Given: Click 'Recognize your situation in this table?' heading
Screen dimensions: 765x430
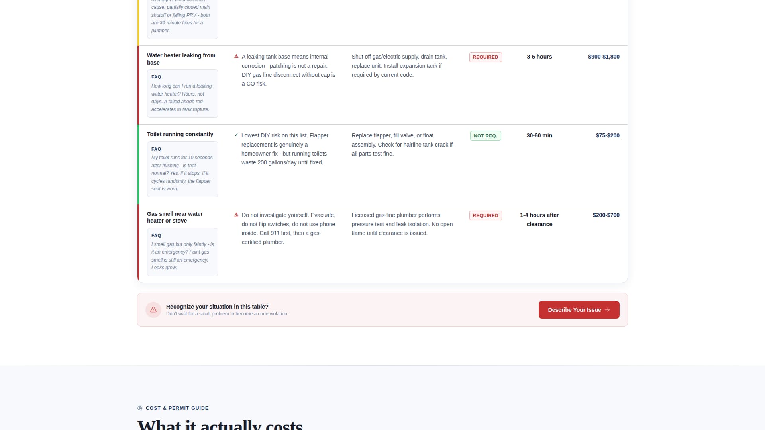Looking at the screenshot, I should [217, 307].
